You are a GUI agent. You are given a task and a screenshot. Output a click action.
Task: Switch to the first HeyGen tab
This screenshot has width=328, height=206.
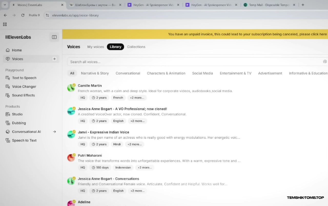coord(153,5)
